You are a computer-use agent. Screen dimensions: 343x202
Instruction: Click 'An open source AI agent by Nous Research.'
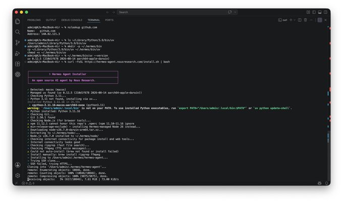[x=64, y=81]
